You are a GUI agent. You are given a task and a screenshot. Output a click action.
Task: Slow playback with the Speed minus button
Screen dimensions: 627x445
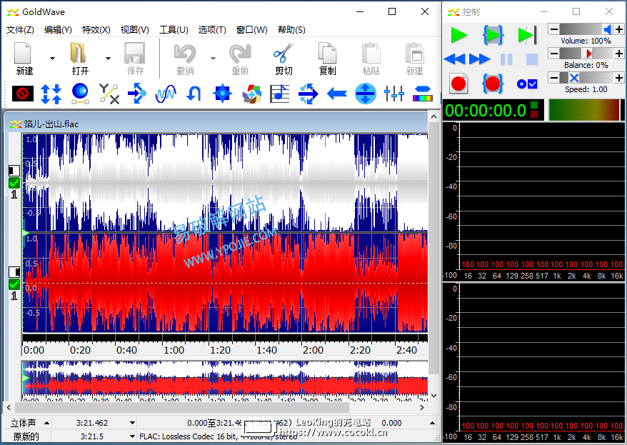tap(554, 78)
